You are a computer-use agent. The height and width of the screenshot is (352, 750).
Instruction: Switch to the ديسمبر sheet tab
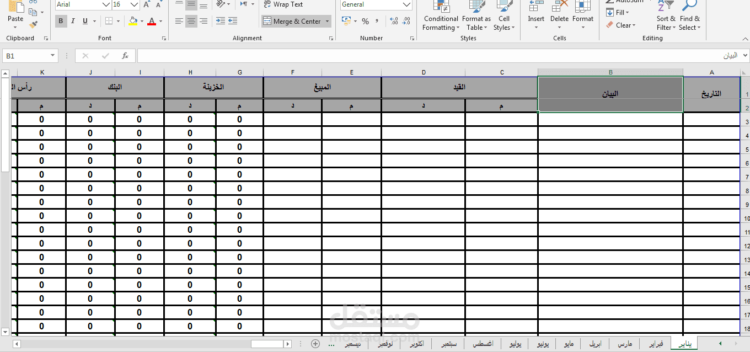click(353, 344)
